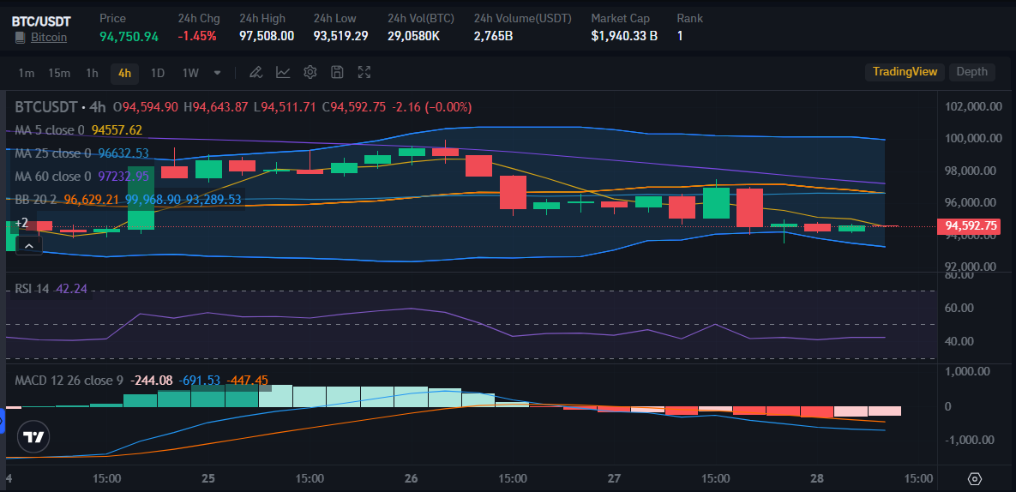Viewport: 1016px width, 492px height.
Task: Click the MA 5 close indicator legend
Action: [78, 130]
